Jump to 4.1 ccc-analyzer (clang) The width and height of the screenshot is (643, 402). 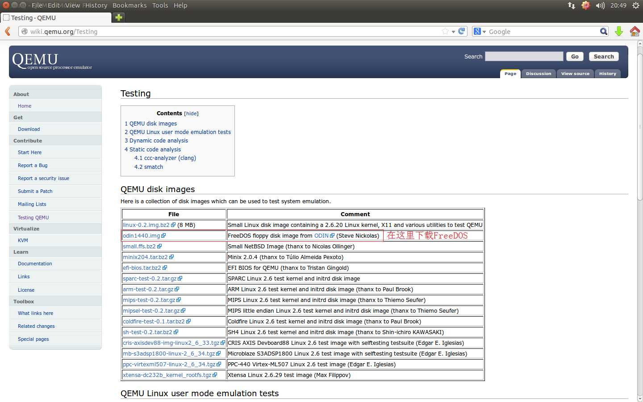pos(165,158)
